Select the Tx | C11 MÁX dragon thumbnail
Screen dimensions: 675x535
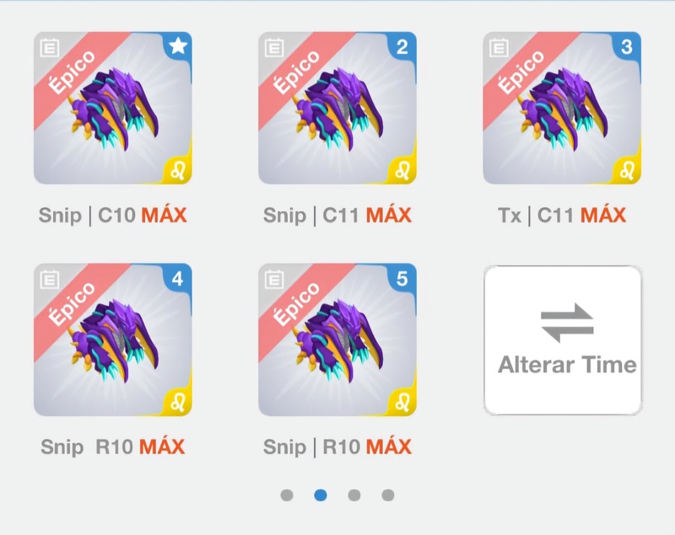pyautogui.click(x=562, y=108)
